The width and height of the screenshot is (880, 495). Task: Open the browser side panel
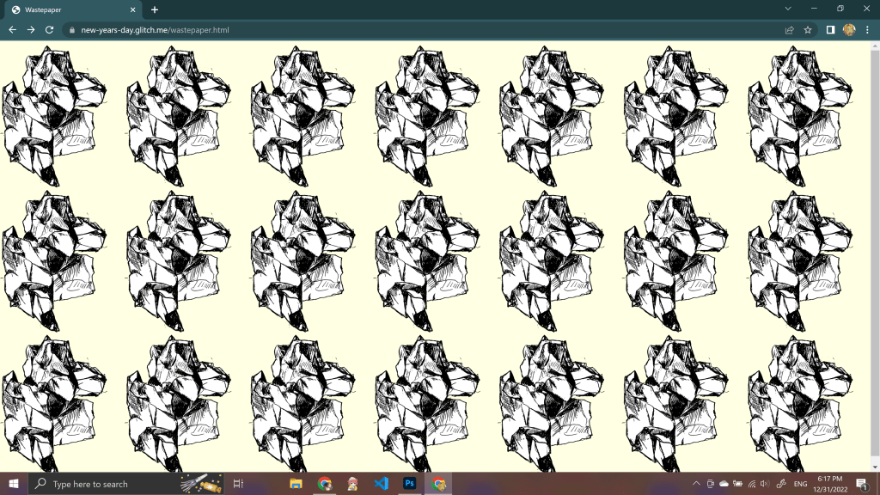[x=831, y=29]
